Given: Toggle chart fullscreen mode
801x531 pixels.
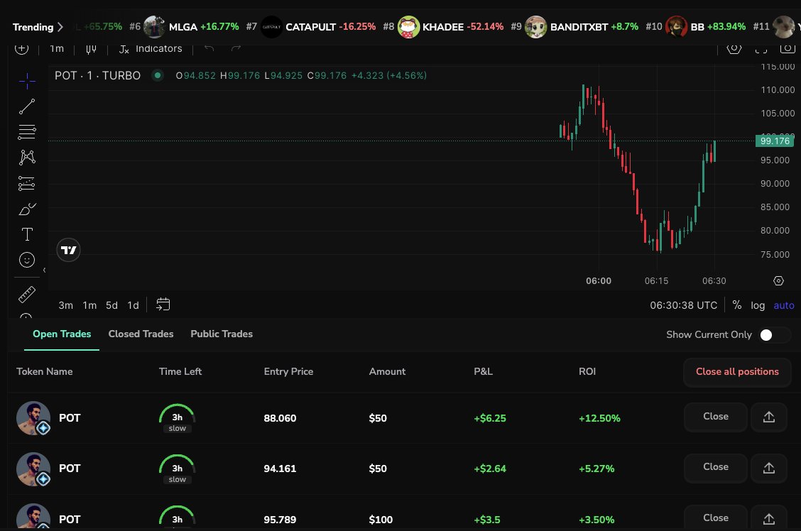Looking at the screenshot, I should click(x=761, y=48).
